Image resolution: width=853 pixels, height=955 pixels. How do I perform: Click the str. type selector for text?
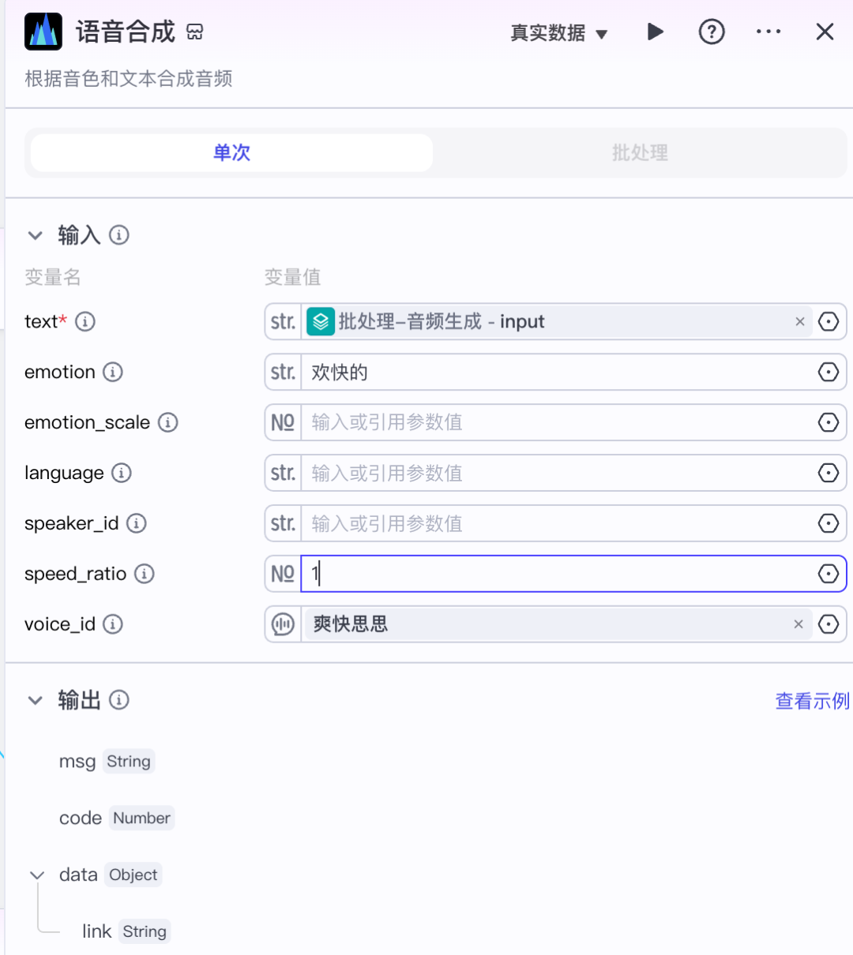[283, 321]
